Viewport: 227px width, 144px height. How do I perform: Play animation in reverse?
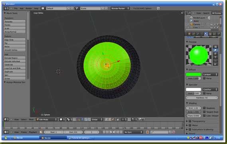pyautogui.click(x=111, y=132)
